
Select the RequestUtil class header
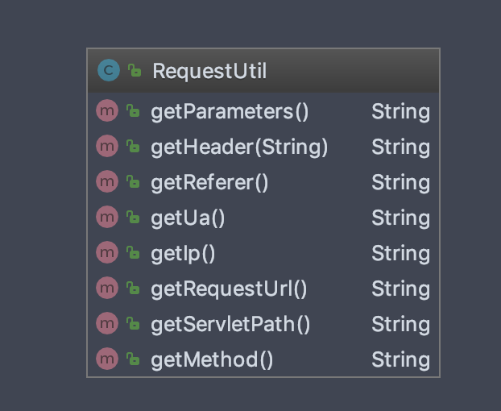209,71
